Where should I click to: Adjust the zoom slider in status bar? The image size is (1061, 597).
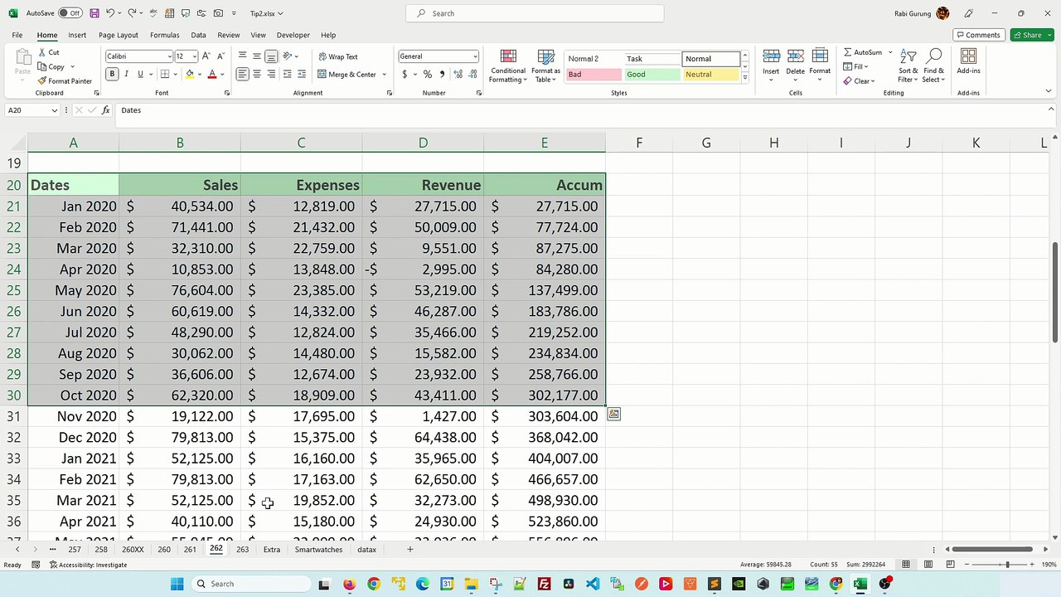click(x=1007, y=565)
